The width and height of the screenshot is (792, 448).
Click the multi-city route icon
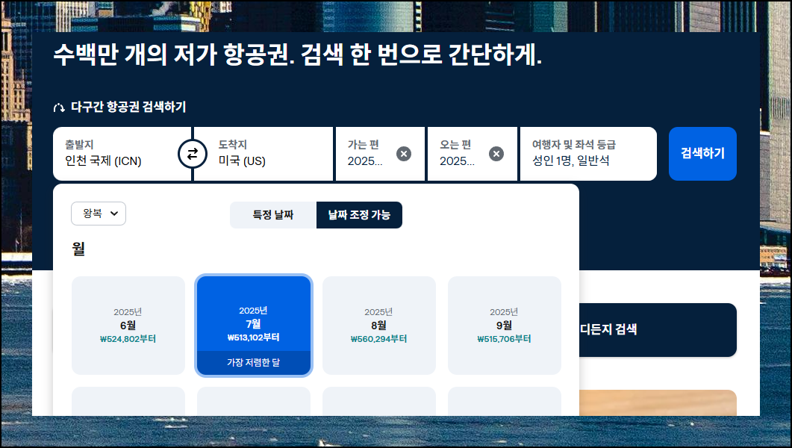[x=59, y=107]
